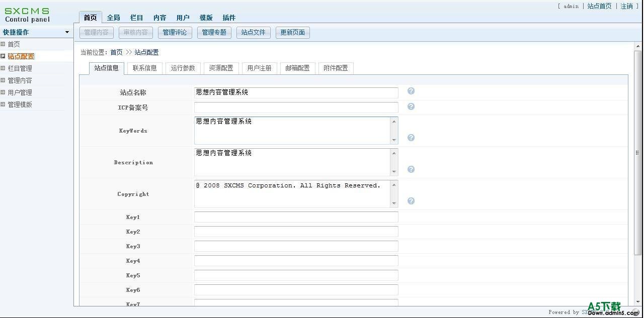Click Copyright textarea scroll up arrow
Viewport: 644px width, 318px height.
click(394, 185)
